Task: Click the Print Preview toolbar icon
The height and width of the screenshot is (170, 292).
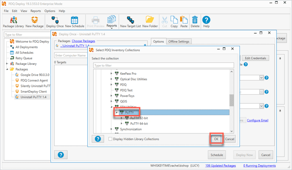Action: pyautogui.click(x=96, y=22)
